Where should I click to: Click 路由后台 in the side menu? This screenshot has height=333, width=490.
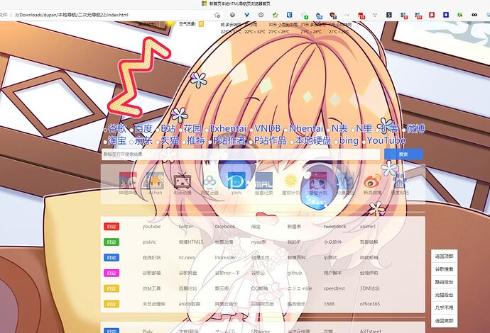(x=444, y=282)
